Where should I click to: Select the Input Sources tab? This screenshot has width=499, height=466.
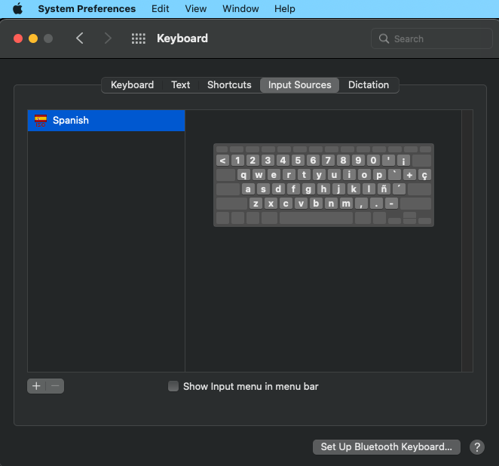[299, 85]
